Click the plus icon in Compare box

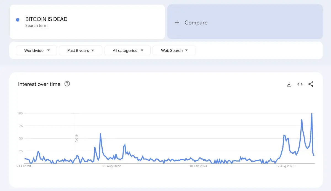[x=177, y=23]
